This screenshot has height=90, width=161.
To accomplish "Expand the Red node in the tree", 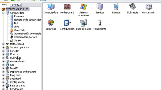I will pos(3,65).
